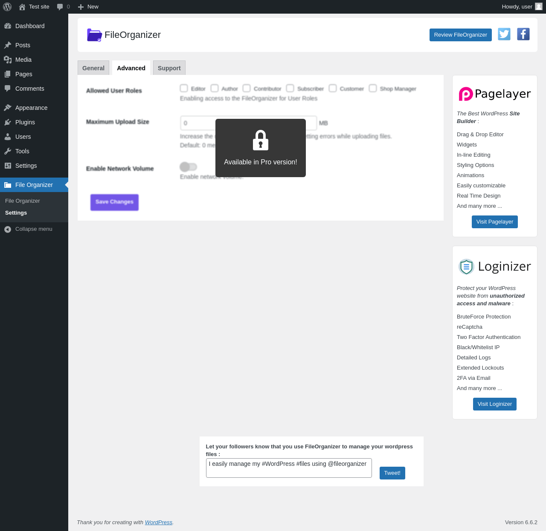The height and width of the screenshot is (531, 546).
Task: Open File Organizer submenu item
Action: 23,201
